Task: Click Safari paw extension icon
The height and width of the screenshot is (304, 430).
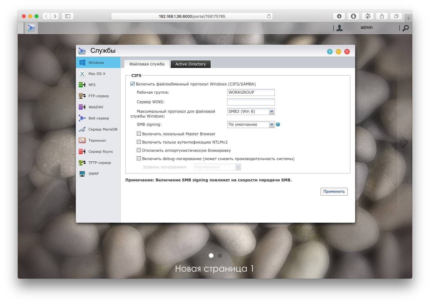Action: tap(368, 16)
